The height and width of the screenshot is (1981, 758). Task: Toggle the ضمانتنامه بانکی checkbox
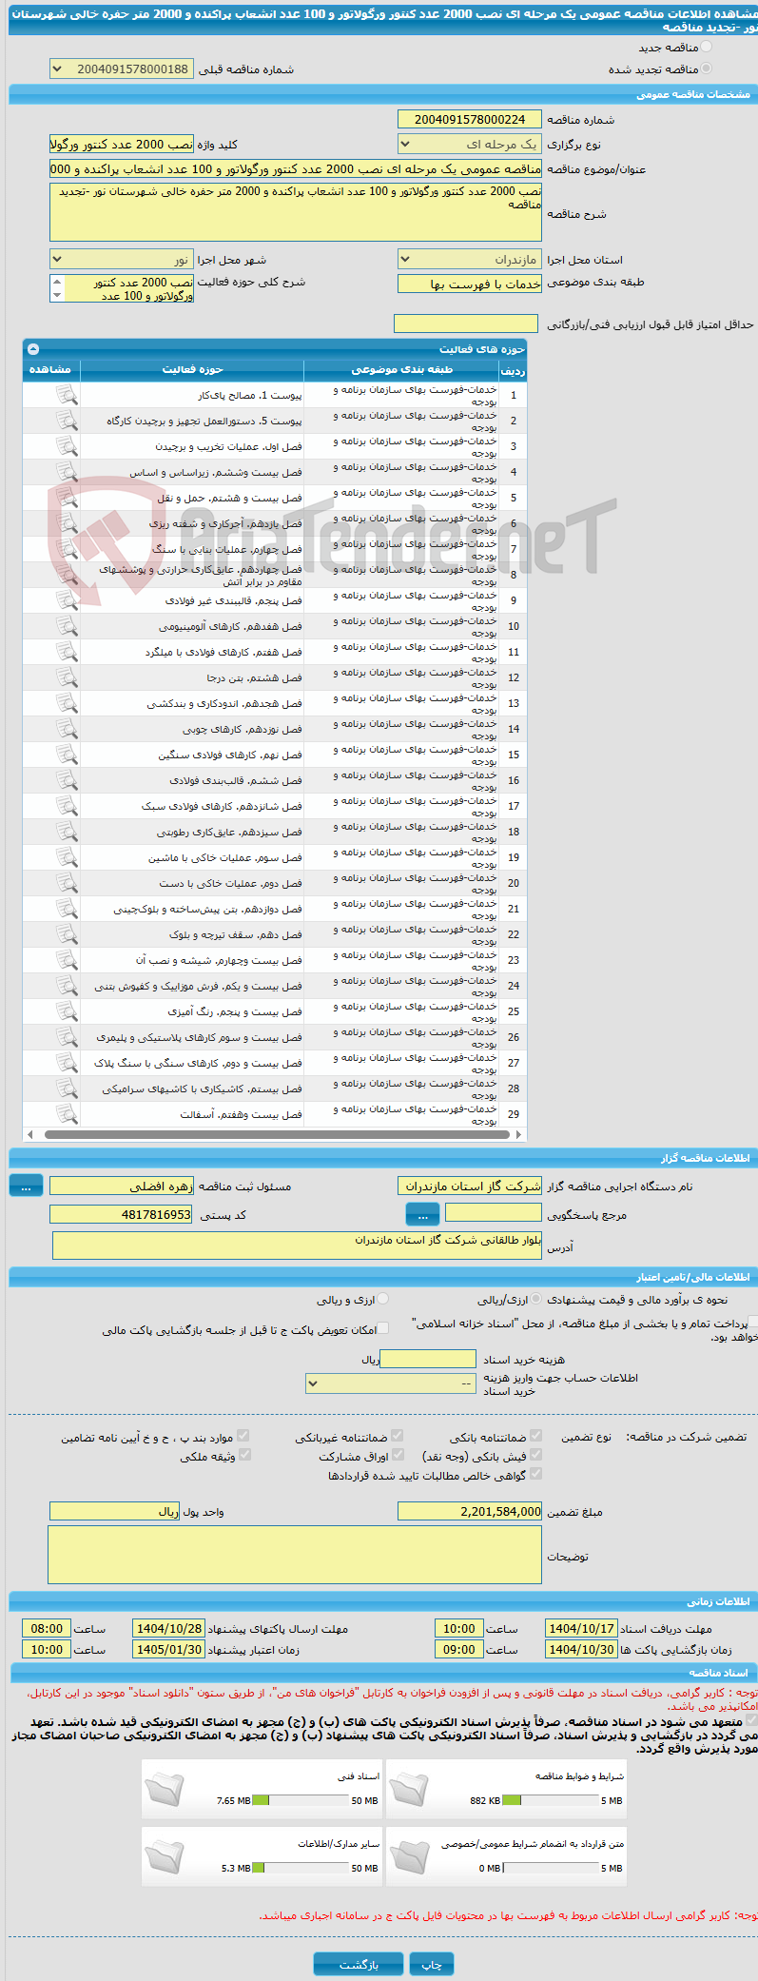pyautogui.click(x=535, y=1436)
